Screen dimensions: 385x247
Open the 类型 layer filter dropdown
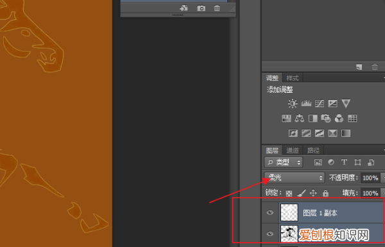point(284,163)
